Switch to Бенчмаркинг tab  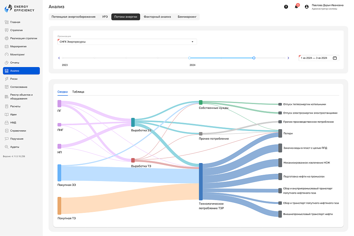coord(187,17)
